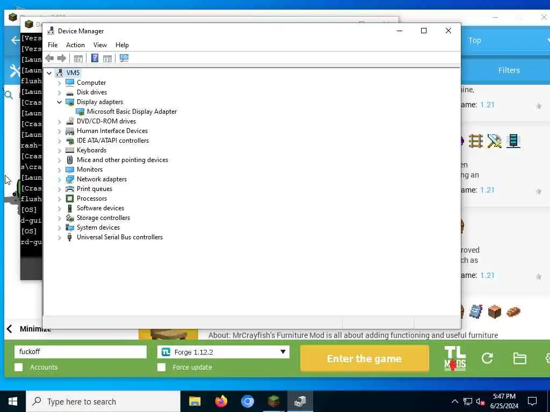The width and height of the screenshot is (550, 412).
Task: Click the Disk drives icon
Action: tap(70, 92)
